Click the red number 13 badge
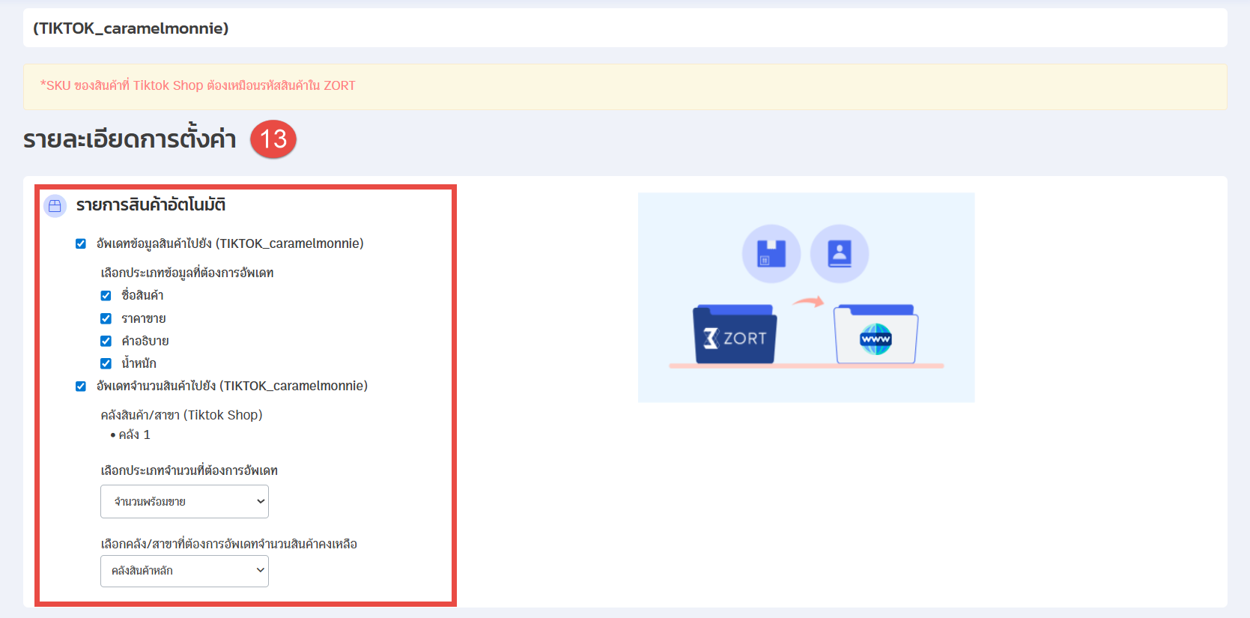This screenshot has height=618, width=1250. tap(273, 139)
